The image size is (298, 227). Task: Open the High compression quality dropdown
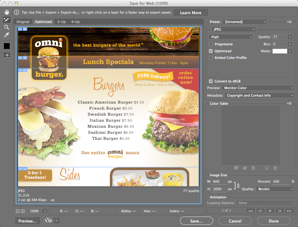pyautogui.click(x=231, y=37)
